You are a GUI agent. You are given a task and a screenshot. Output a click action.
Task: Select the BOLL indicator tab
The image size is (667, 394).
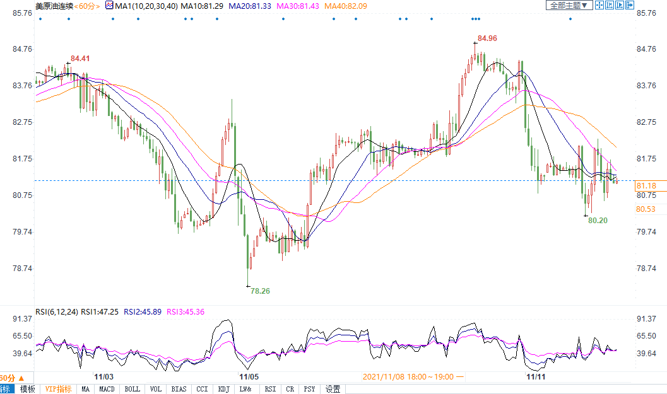click(x=132, y=389)
